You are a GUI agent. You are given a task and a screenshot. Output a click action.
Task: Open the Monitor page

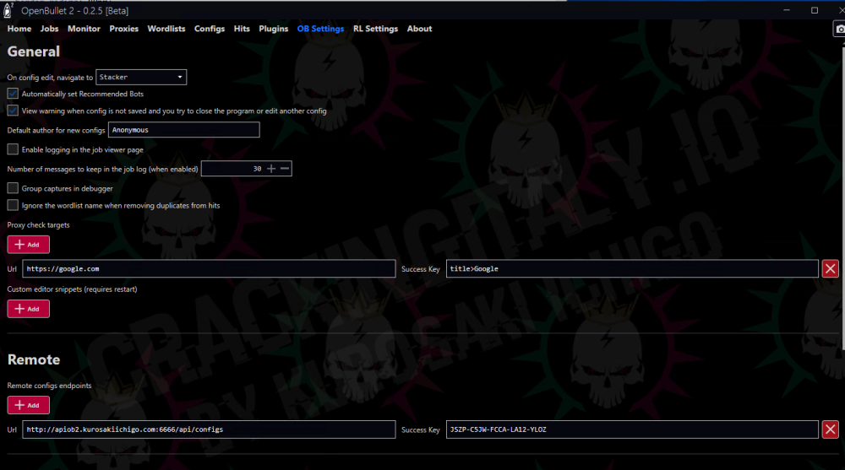(x=84, y=29)
